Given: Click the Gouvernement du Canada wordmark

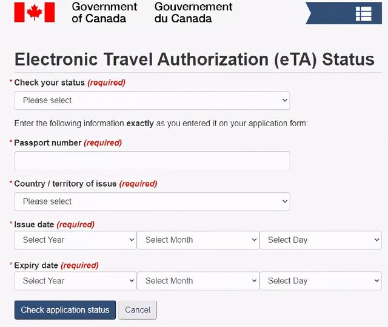Looking at the screenshot, I should coord(193,12).
